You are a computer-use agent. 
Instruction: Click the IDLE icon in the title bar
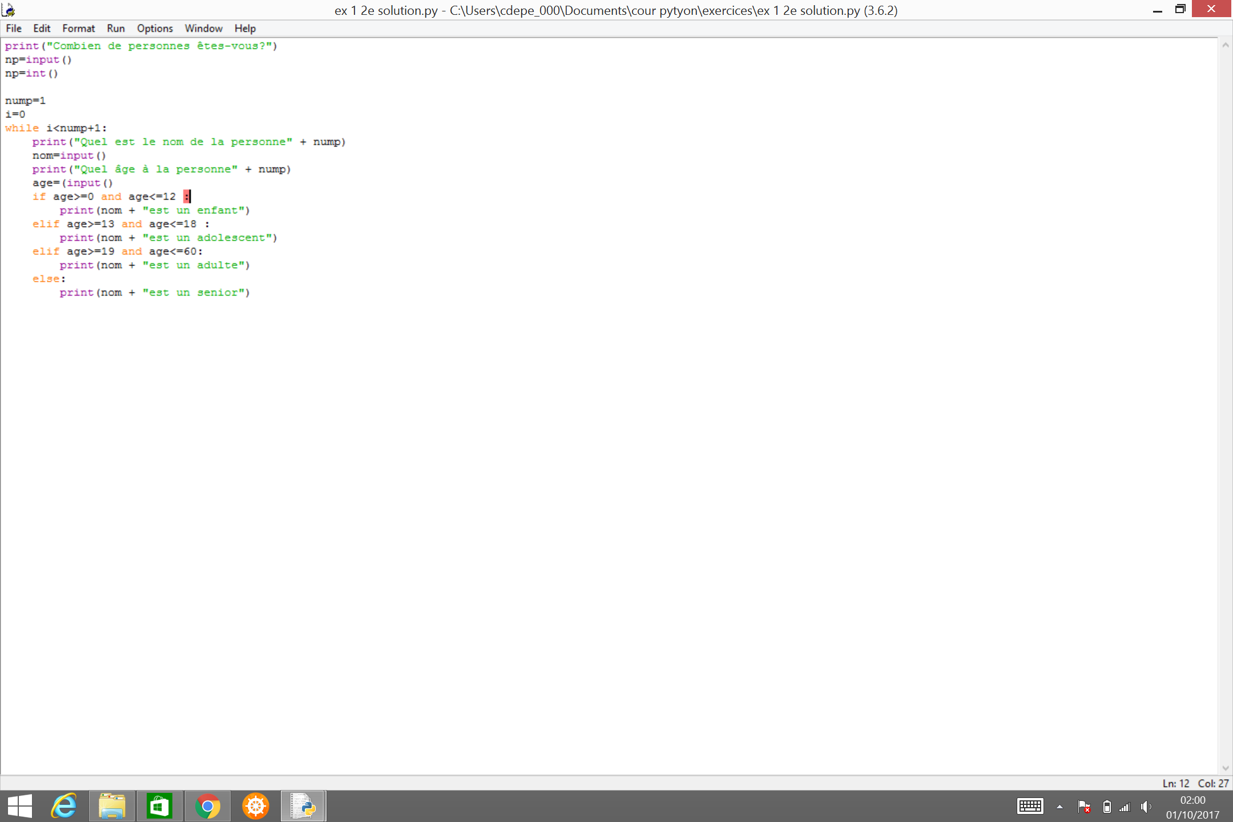coord(9,9)
